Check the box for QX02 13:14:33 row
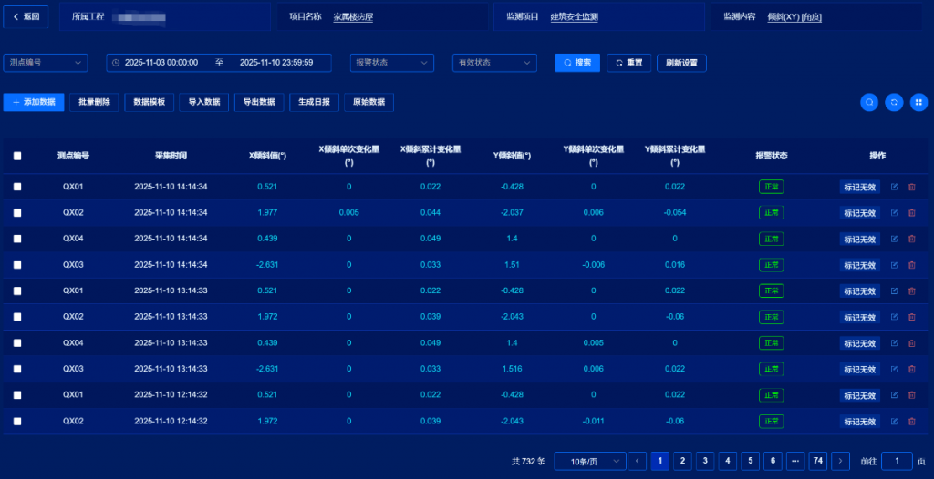934x479 pixels. tap(17, 317)
